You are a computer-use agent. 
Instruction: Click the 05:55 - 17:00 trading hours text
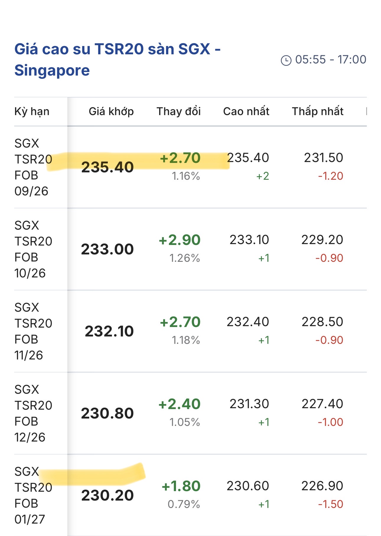point(331,60)
